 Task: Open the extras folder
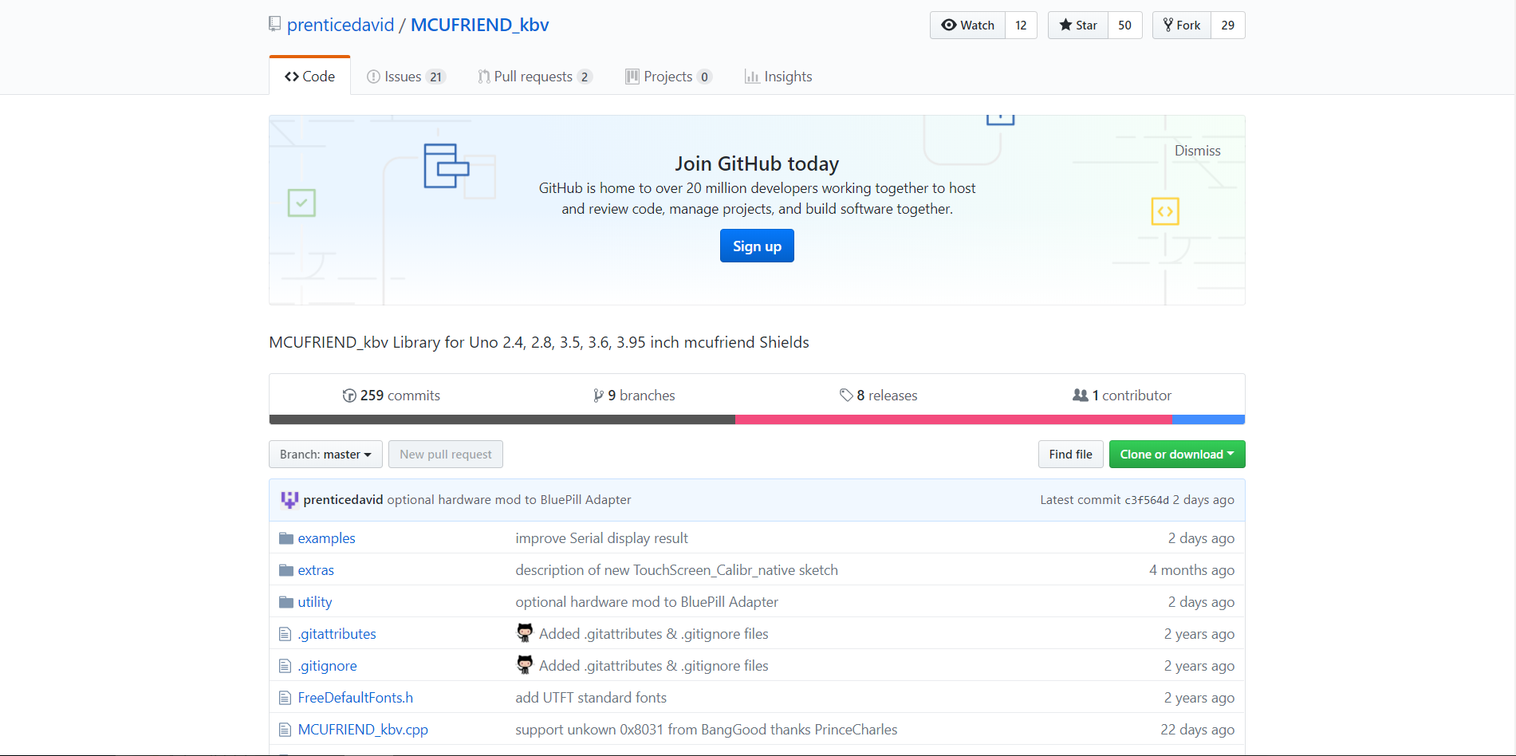(x=316, y=570)
